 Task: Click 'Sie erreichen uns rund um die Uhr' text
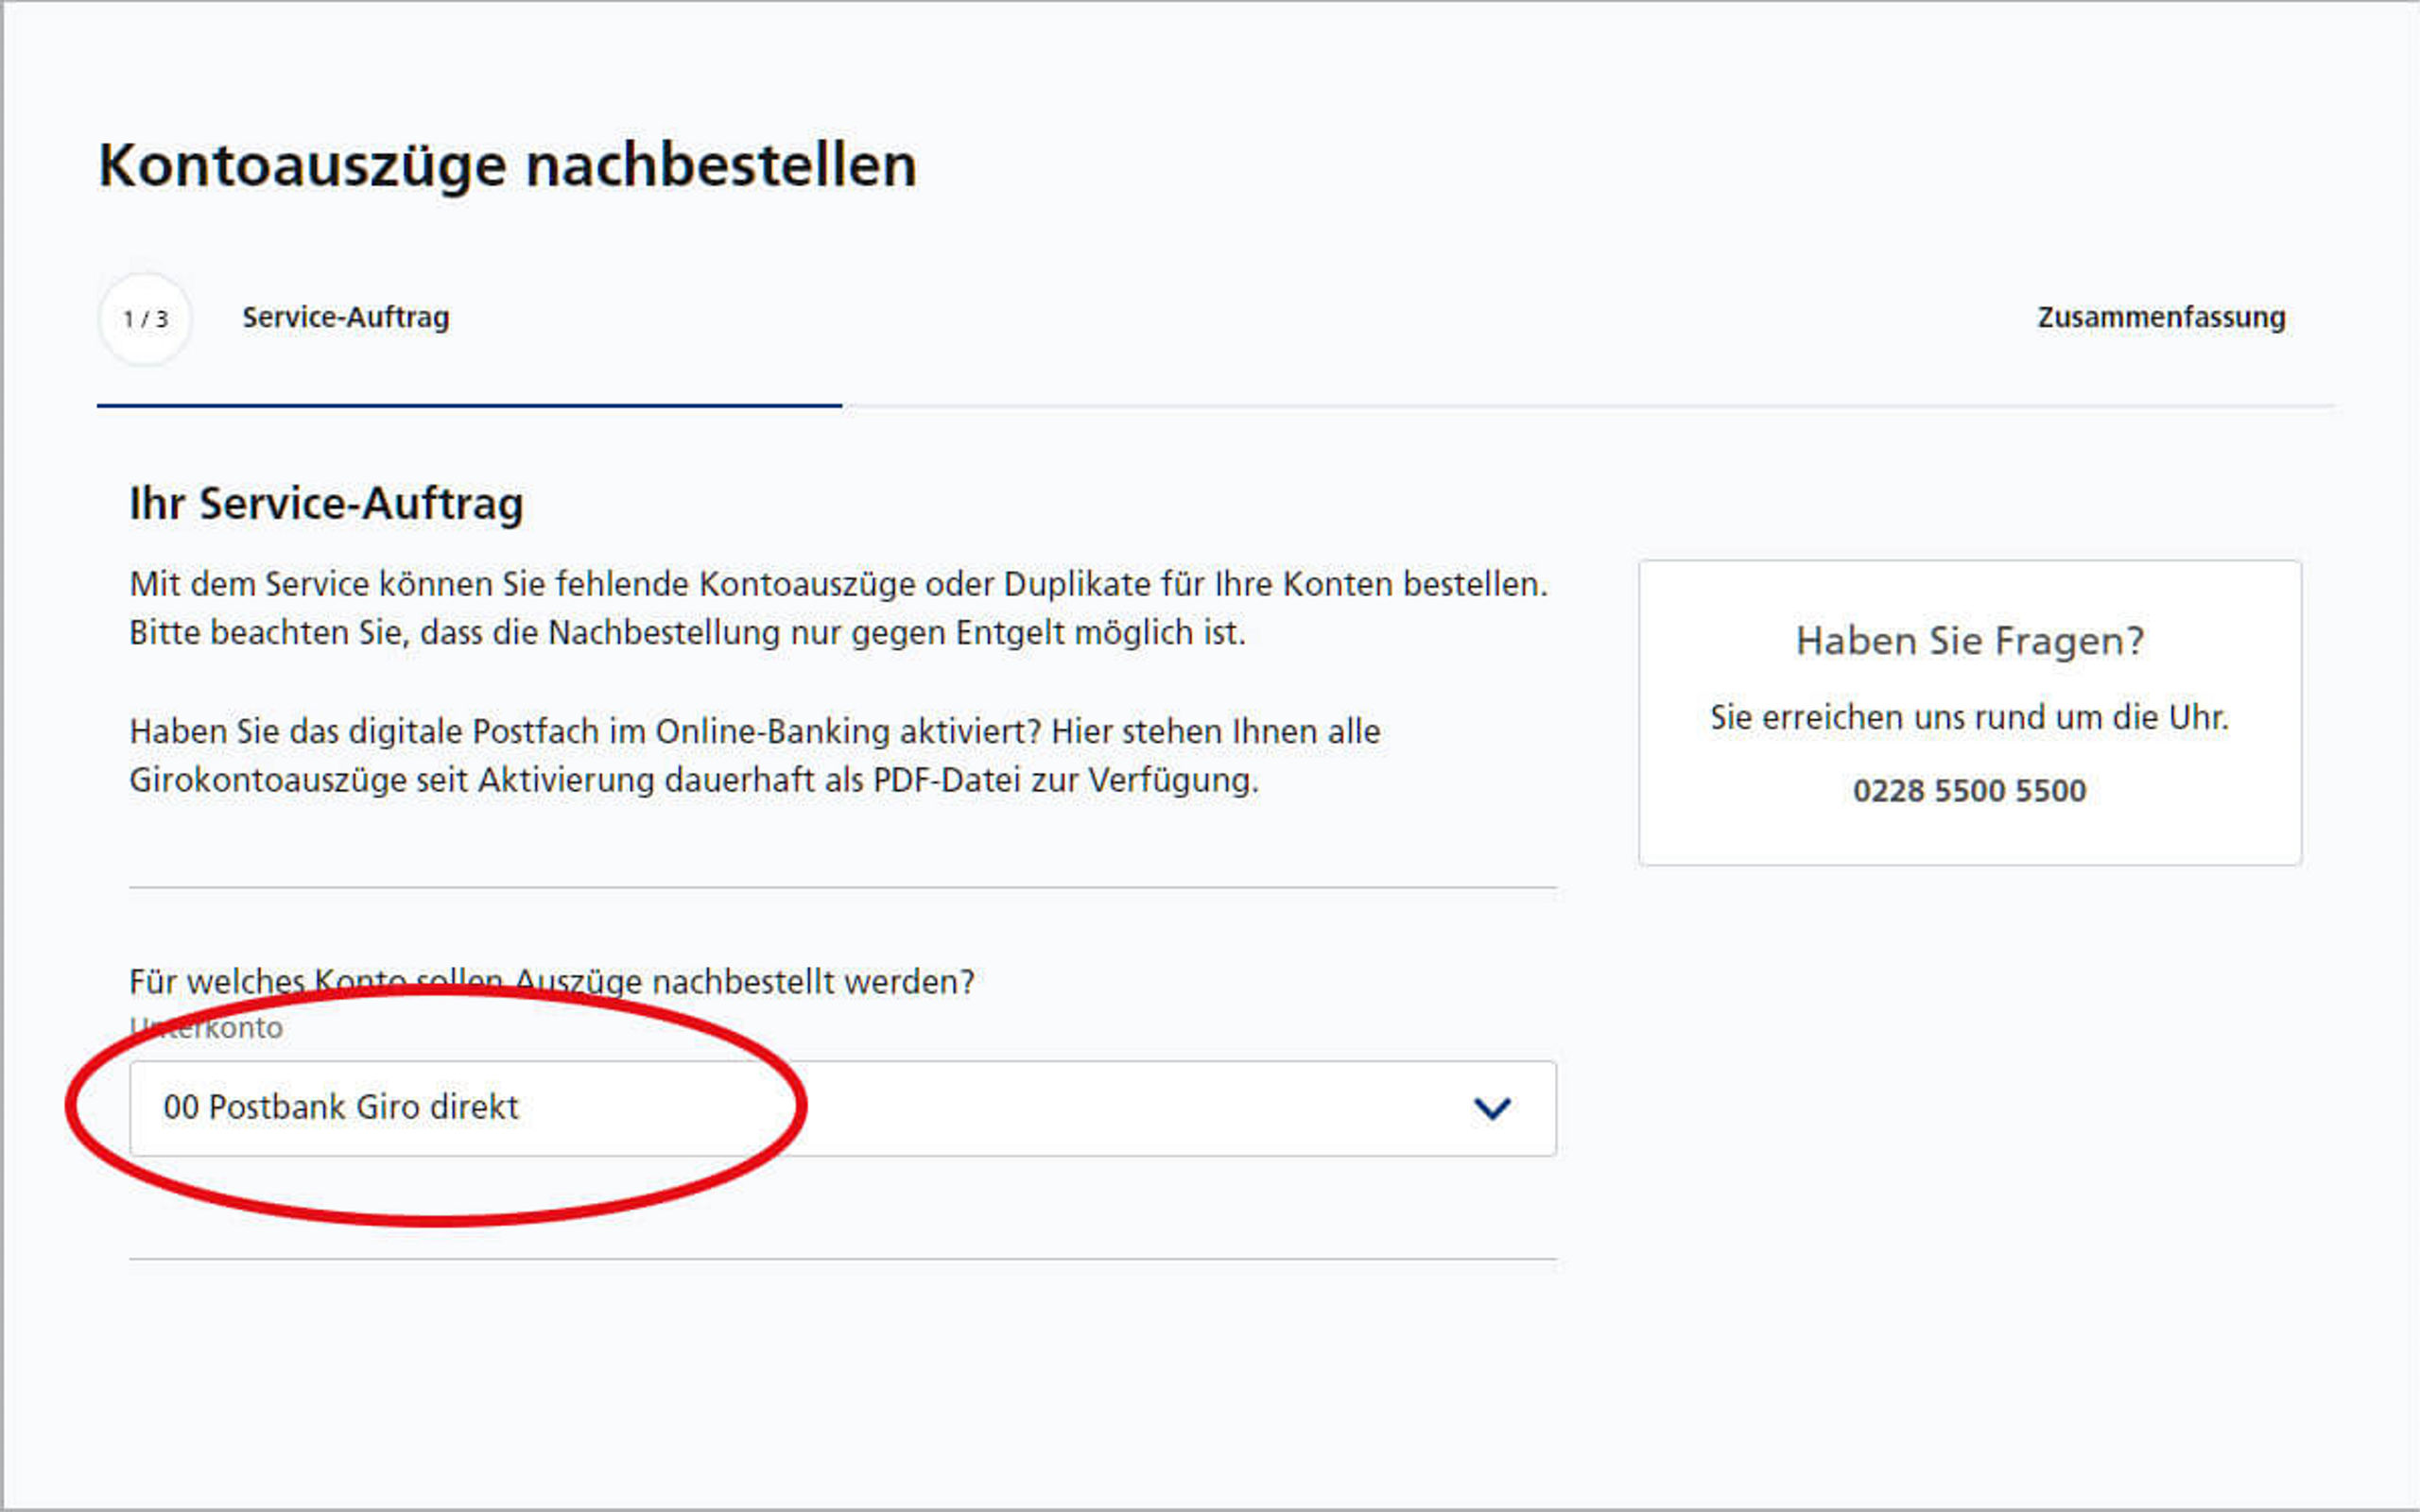(1968, 717)
